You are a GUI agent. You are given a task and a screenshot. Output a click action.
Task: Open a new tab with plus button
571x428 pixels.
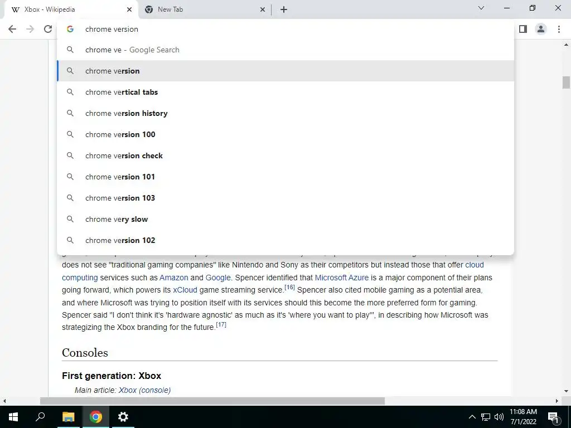pos(284,9)
